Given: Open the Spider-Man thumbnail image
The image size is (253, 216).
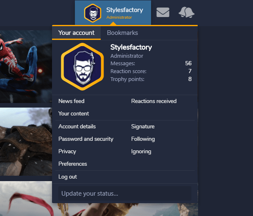Looking at the screenshot, I should tap(25, 66).
